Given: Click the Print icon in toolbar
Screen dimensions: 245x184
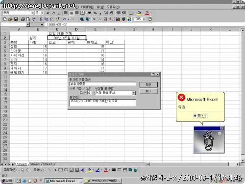Looking at the screenshot, I should [23, 19].
